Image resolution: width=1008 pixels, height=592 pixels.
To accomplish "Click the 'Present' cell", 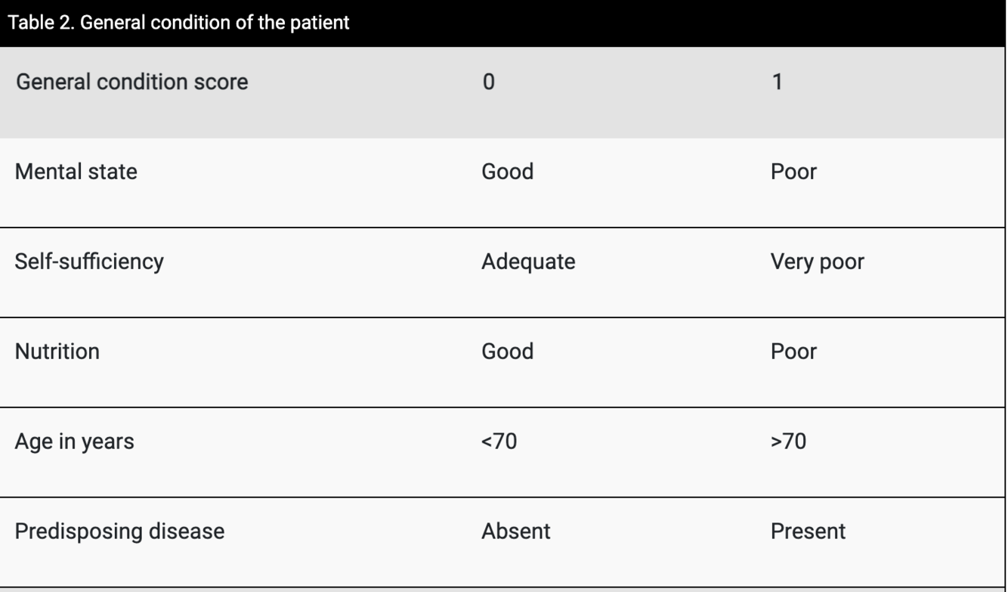I will 808,532.
